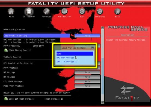Open the H/W Monitor icon
Screen dimensions: 151x107
click(x=64, y=12)
